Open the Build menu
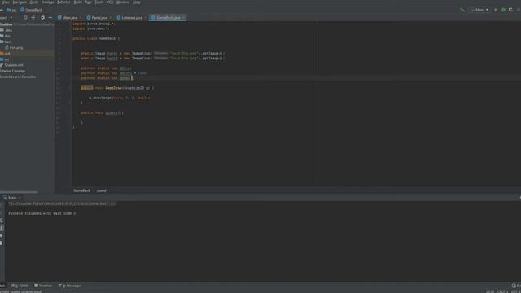 78,2
